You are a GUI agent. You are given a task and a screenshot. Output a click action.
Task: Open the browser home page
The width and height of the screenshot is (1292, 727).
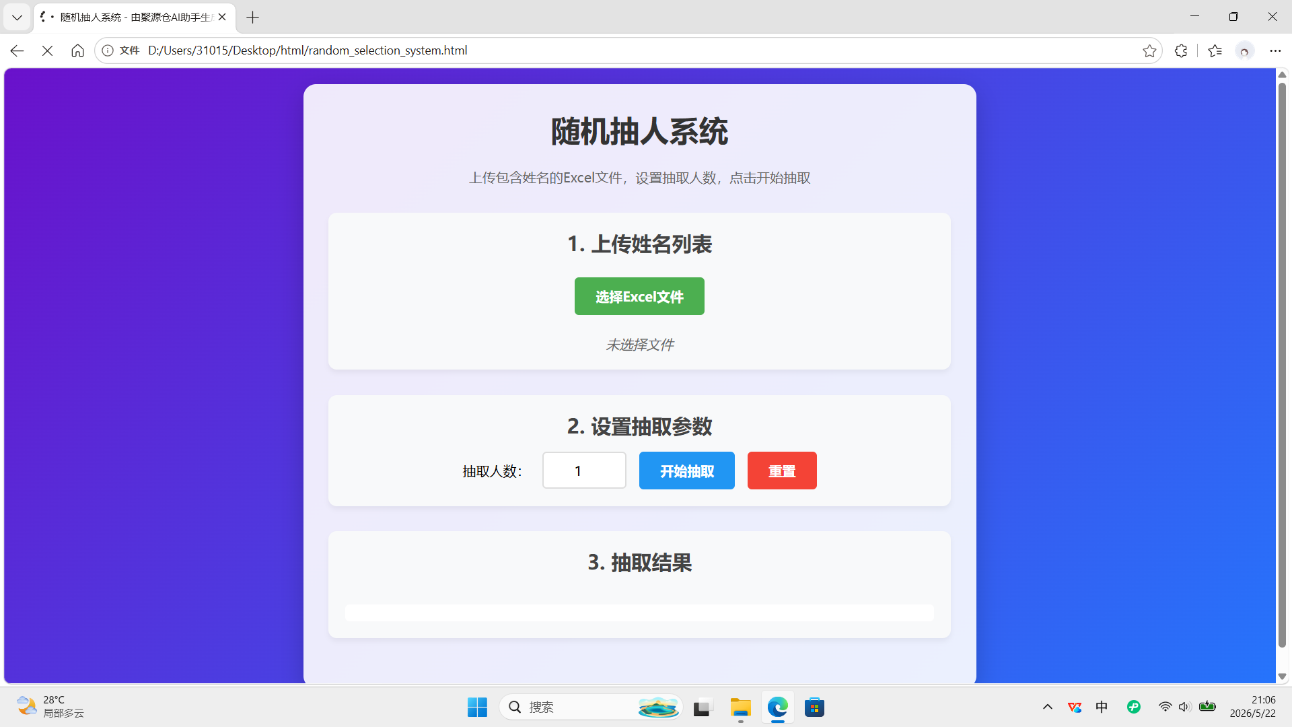click(x=77, y=50)
